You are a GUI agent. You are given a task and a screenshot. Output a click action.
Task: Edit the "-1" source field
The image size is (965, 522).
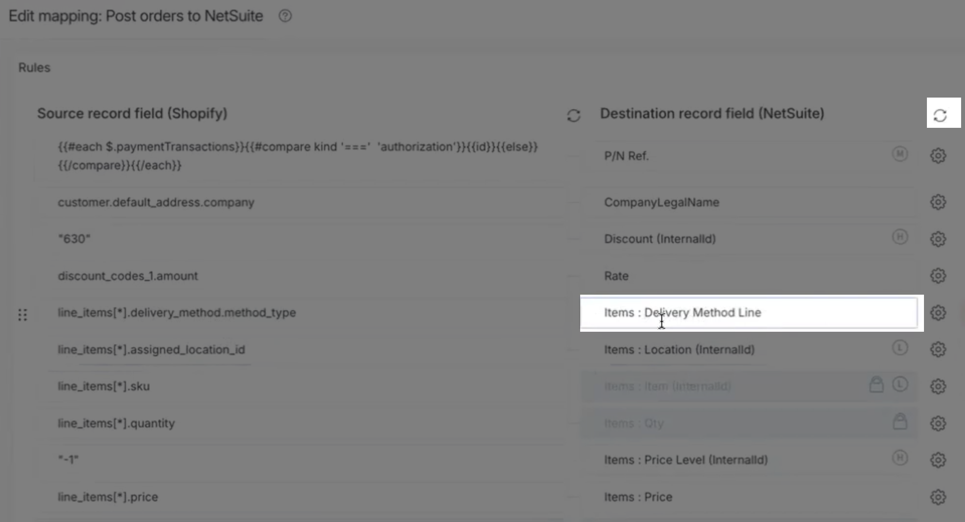tap(300, 460)
